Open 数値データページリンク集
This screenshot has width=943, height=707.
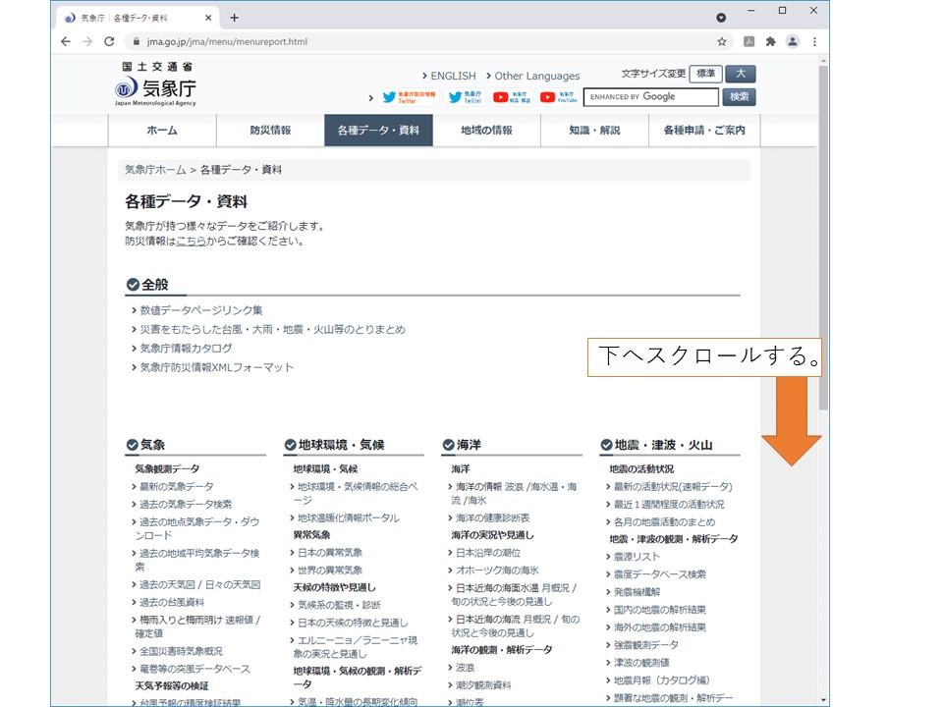pyautogui.click(x=200, y=310)
